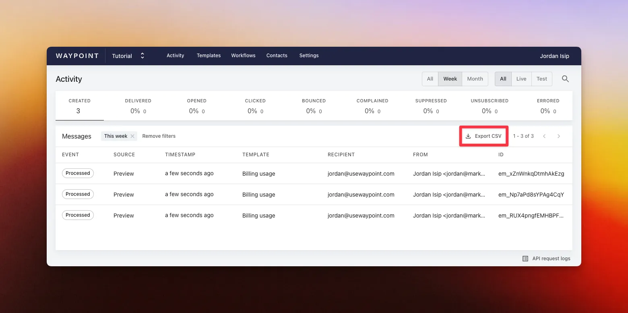This screenshot has height=313, width=628.
Task: Open the Contacts nav item
Action: click(277, 56)
